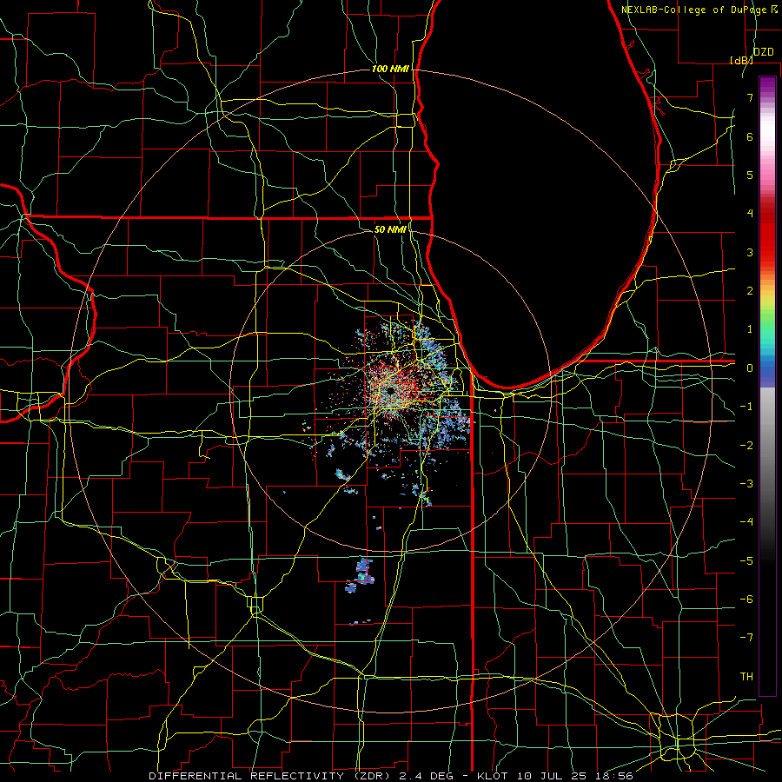This screenshot has width=782, height=782.
Task: Click the KLOT radar site center dot
Action: (390, 390)
